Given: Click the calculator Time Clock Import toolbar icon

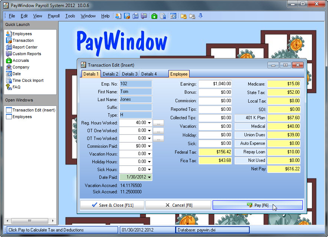Looking at the screenshot, I should tap(163, 16).
